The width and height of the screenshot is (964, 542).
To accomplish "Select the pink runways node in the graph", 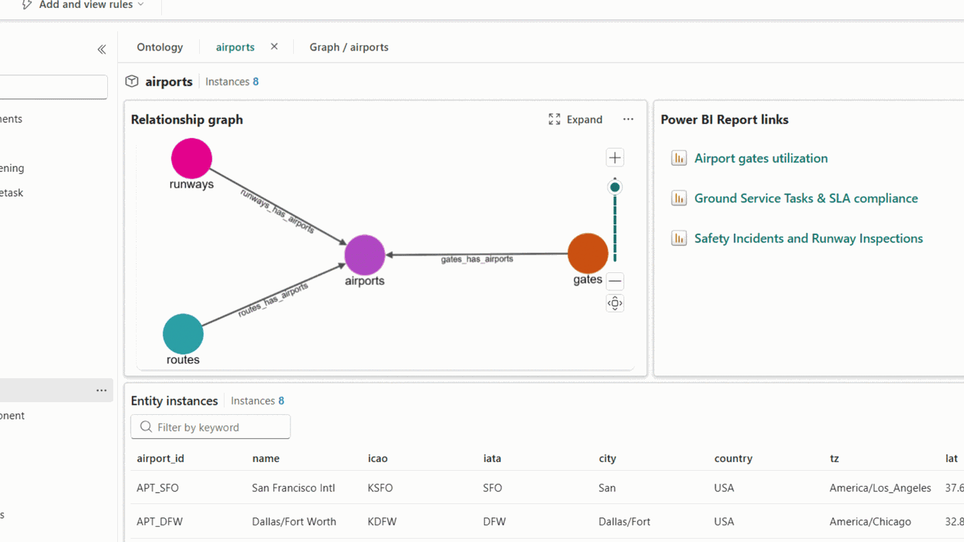I will pyautogui.click(x=191, y=158).
